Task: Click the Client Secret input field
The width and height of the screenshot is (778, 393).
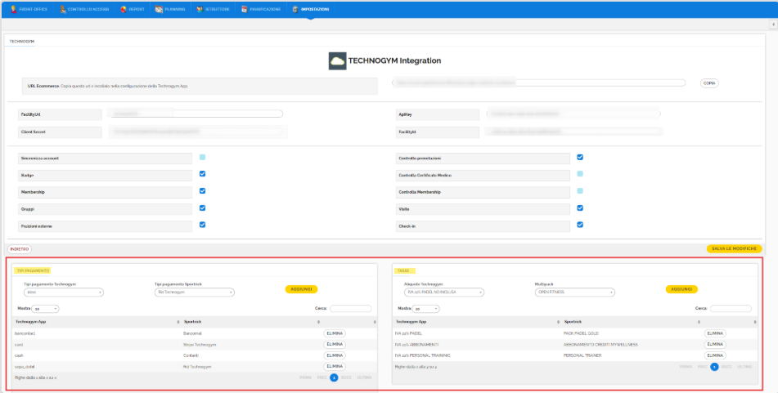Action: (197, 132)
